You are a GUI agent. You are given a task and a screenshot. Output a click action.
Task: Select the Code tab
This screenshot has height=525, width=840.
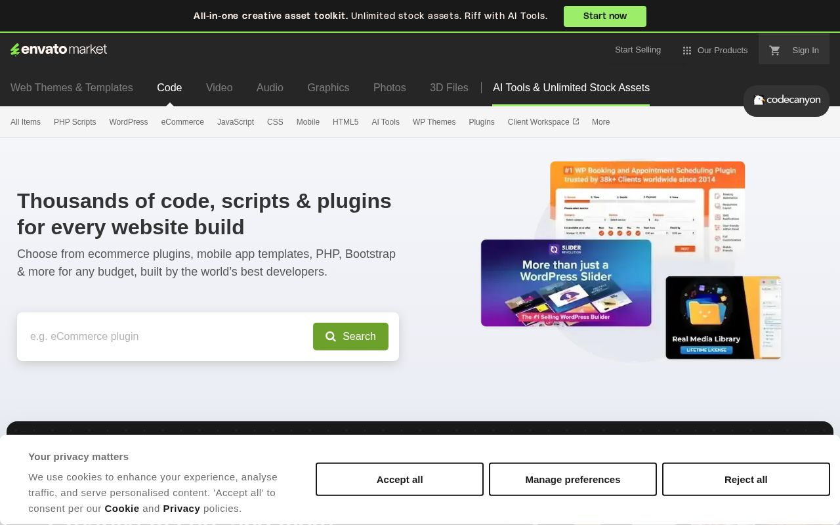pyautogui.click(x=169, y=87)
